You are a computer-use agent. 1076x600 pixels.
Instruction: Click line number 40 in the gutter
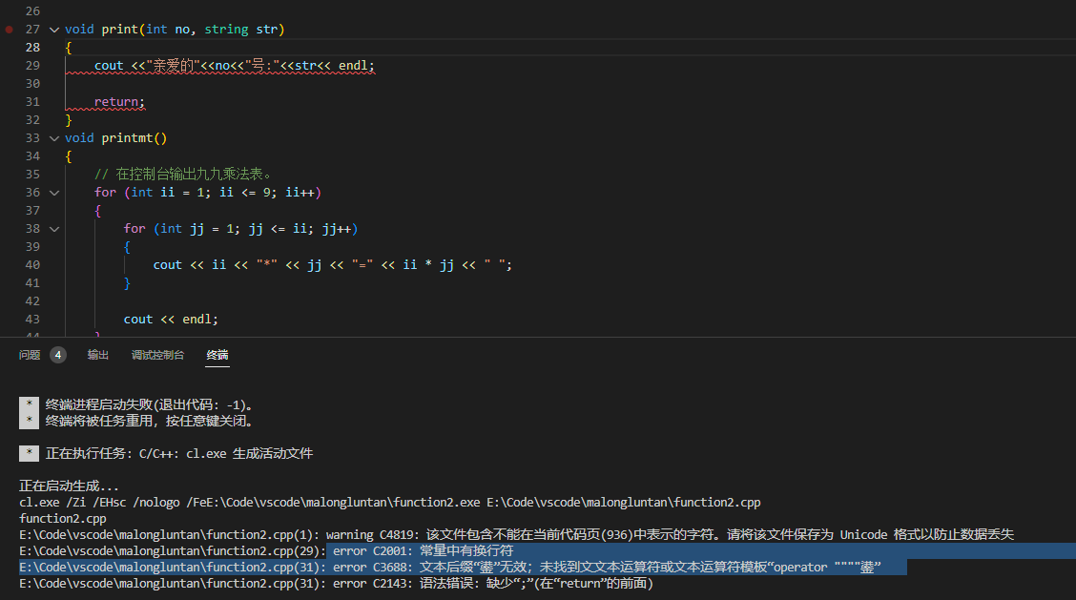point(33,265)
